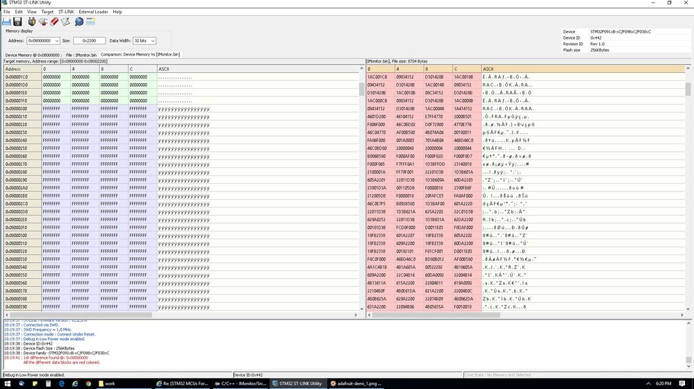Click the Sticky Notes taskbar icon

click(35, 383)
